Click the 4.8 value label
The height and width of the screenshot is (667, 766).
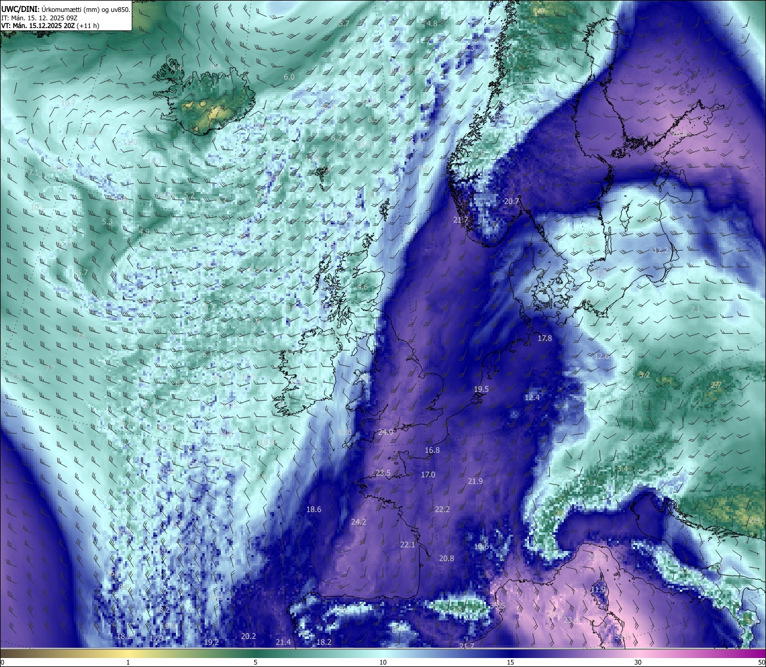pyautogui.click(x=432, y=23)
